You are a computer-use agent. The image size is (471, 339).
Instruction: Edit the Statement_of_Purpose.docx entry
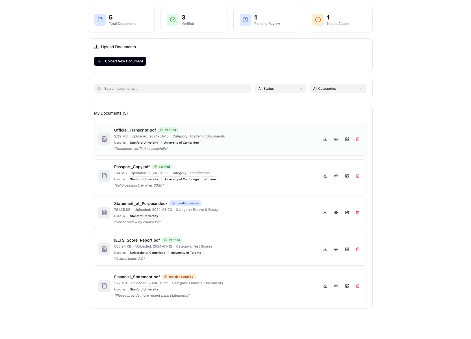[347, 213]
